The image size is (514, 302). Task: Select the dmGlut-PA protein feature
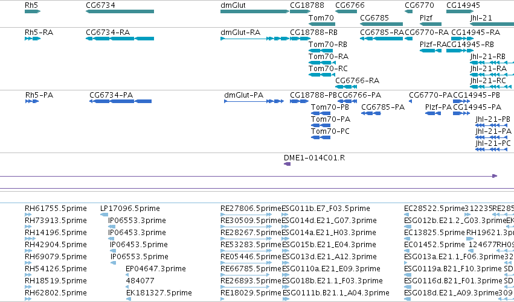click(x=254, y=101)
